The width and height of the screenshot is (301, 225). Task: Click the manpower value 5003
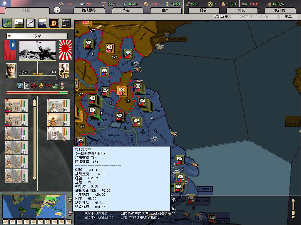pos(195,4)
